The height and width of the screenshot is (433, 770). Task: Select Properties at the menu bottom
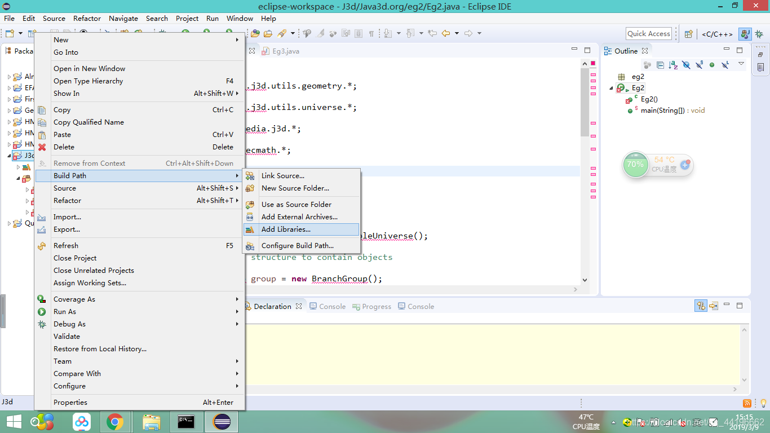[140, 403]
